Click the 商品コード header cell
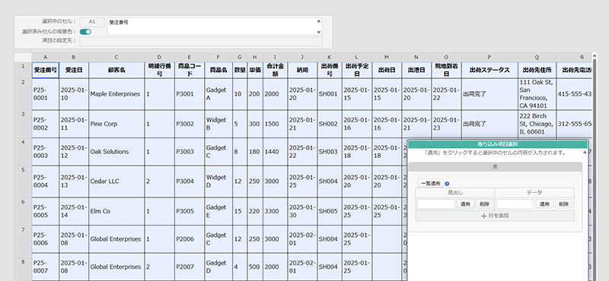Screen dimensions: 609x281 click(190, 71)
